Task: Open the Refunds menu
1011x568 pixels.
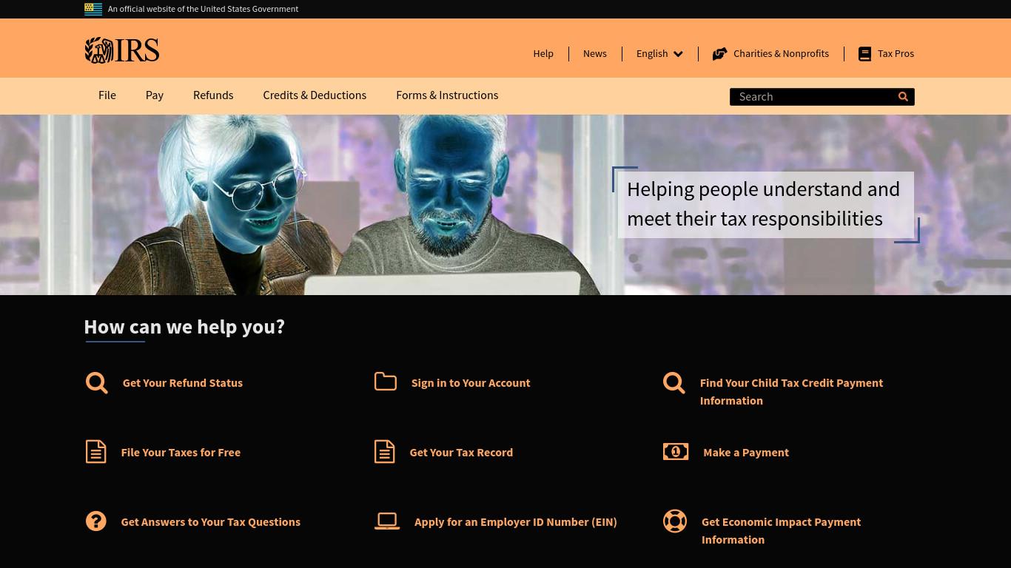Action: (x=213, y=95)
